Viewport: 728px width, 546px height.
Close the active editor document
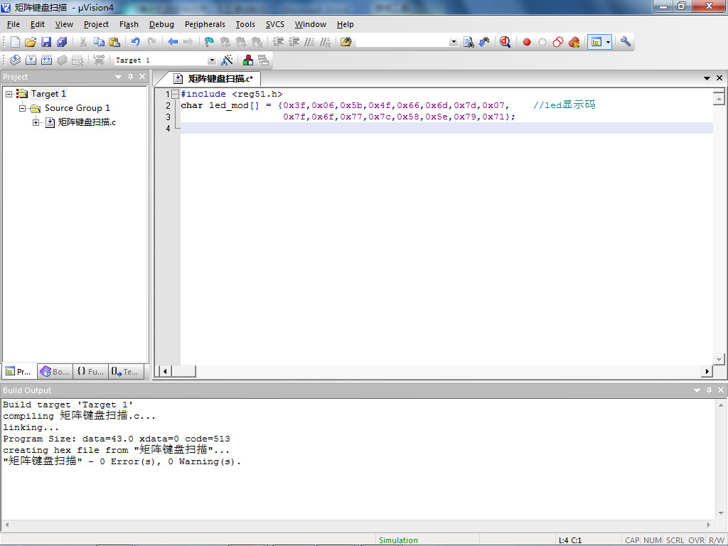[x=719, y=78]
